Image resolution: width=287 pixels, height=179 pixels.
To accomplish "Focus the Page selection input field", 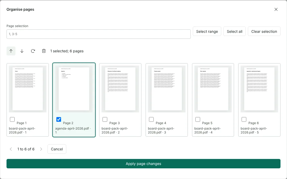I will click(x=98, y=34).
